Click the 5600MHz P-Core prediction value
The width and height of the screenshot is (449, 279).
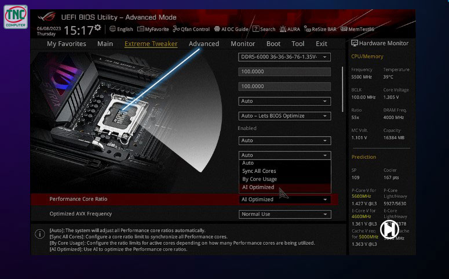361,197
